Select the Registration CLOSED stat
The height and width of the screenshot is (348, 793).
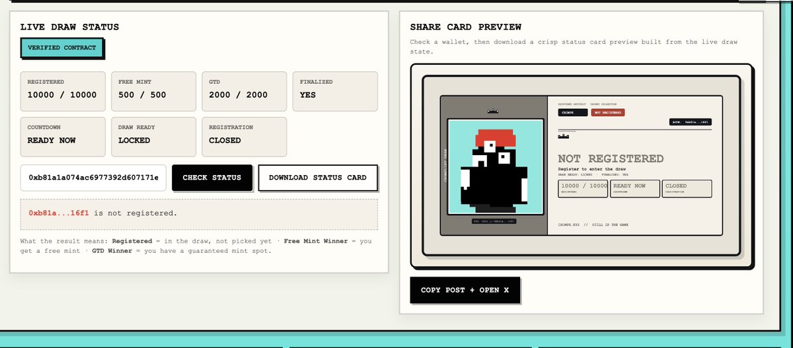pyautogui.click(x=244, y=137)
